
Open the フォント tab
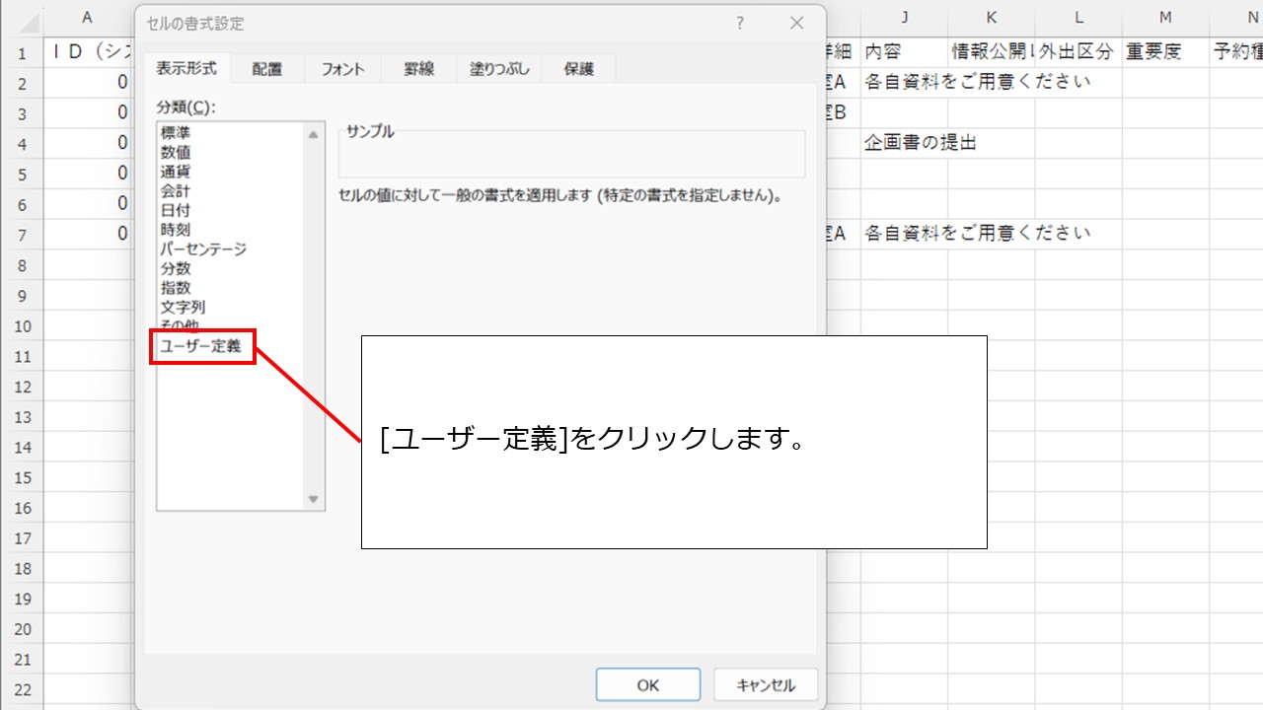(x=342, y=69)
